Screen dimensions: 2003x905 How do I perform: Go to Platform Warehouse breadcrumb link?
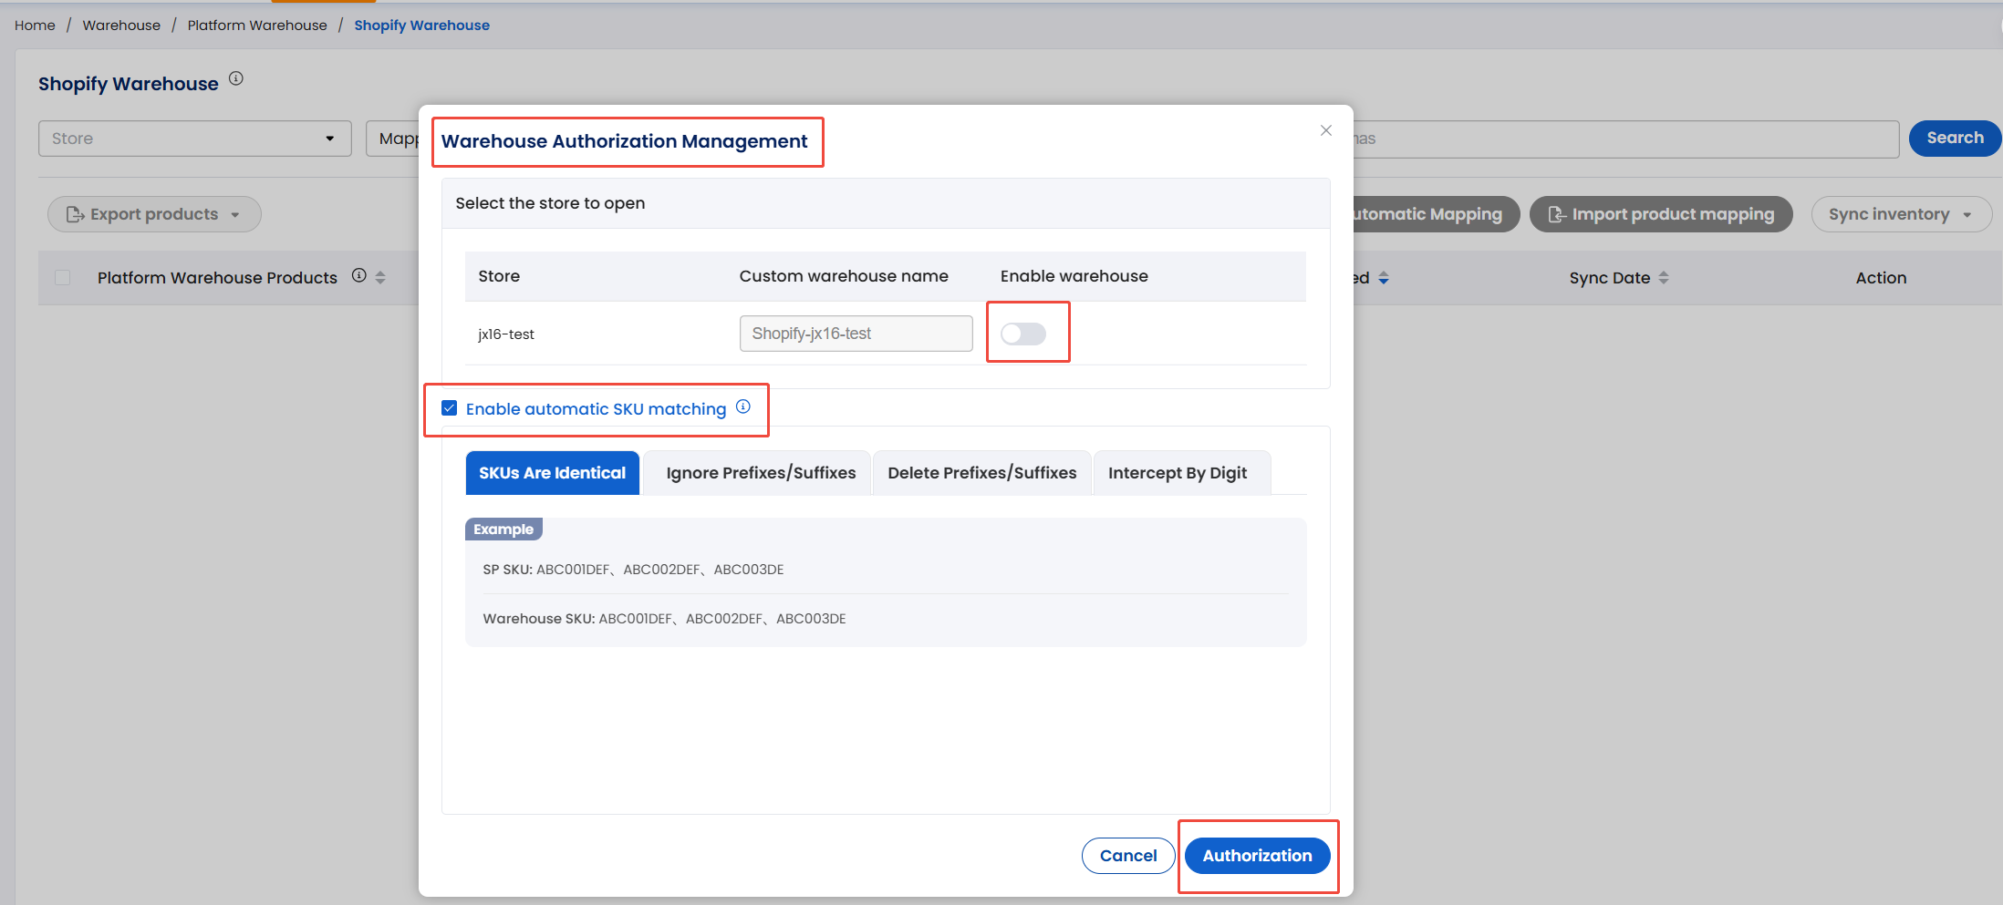point(257,26)
